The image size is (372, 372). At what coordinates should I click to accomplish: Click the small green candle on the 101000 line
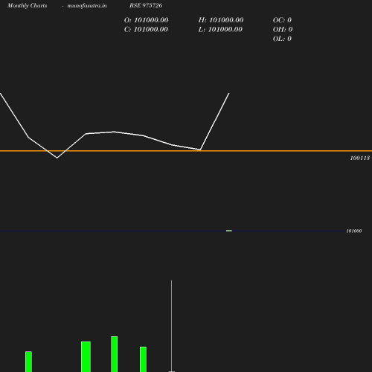point(229,231)
